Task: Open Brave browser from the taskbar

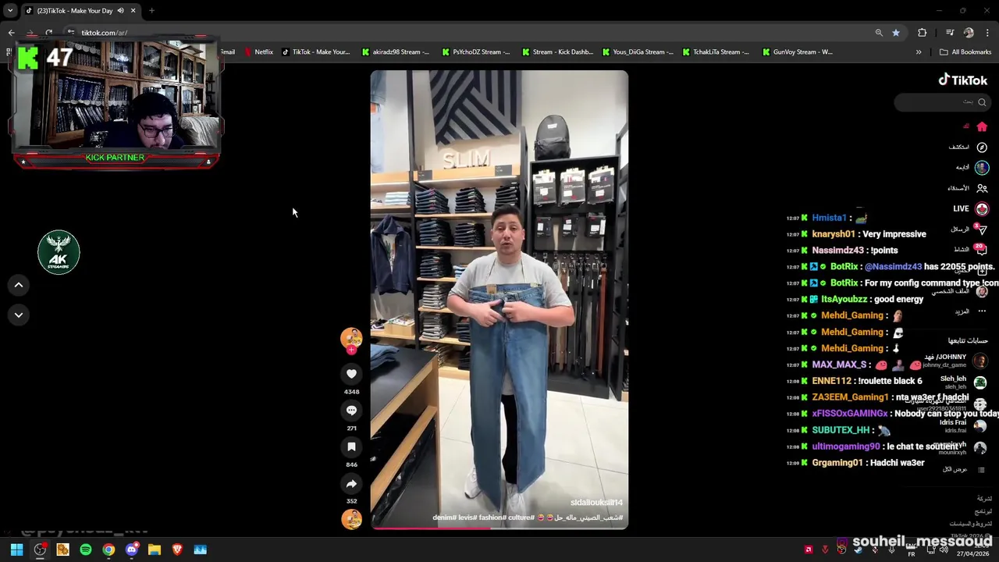Action: [x=177, y=550]
